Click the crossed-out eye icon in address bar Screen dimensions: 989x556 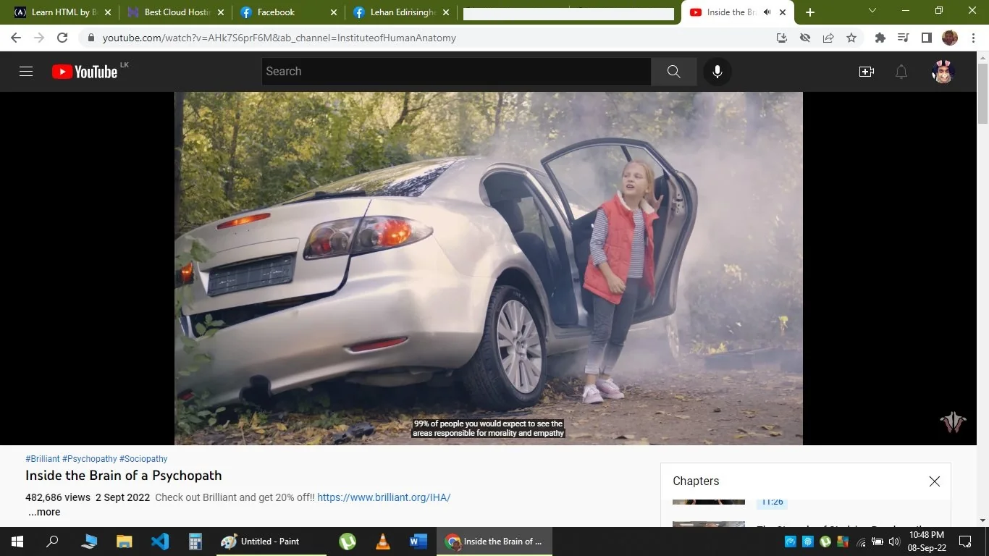click(805, 38)
